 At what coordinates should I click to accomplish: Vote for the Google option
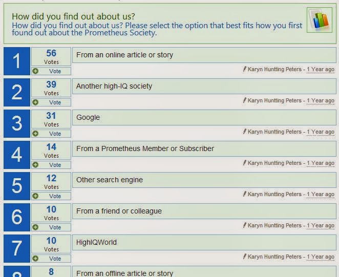(x=51, y=134)
